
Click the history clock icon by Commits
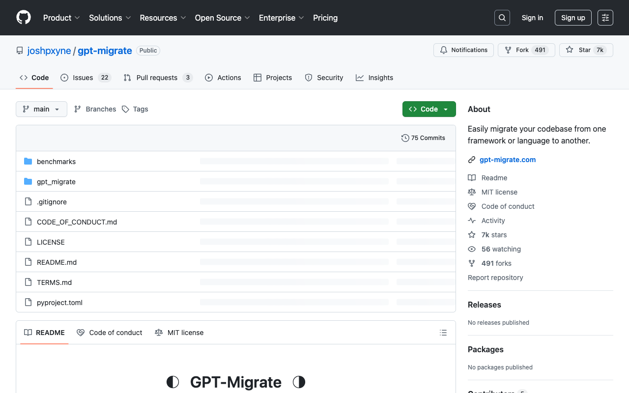[405, 138]
